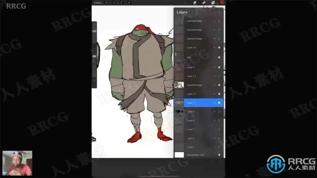Show Layer 5 via its checkbox
Viewport: 317px width, 178px height.
[x=219, y=112]
